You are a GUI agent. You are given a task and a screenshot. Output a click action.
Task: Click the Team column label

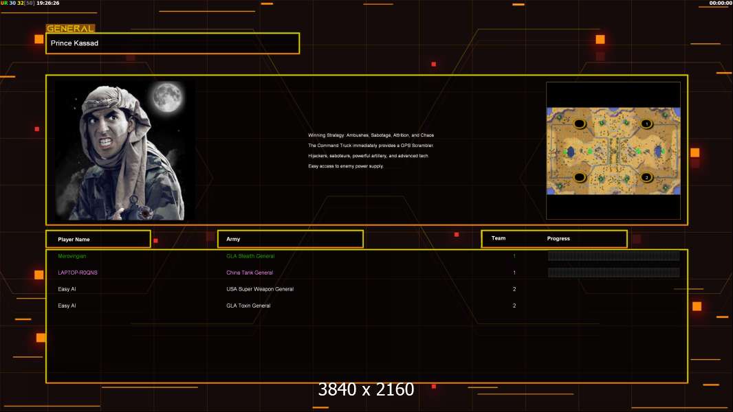pyautogui.click(x=499, y=238)
